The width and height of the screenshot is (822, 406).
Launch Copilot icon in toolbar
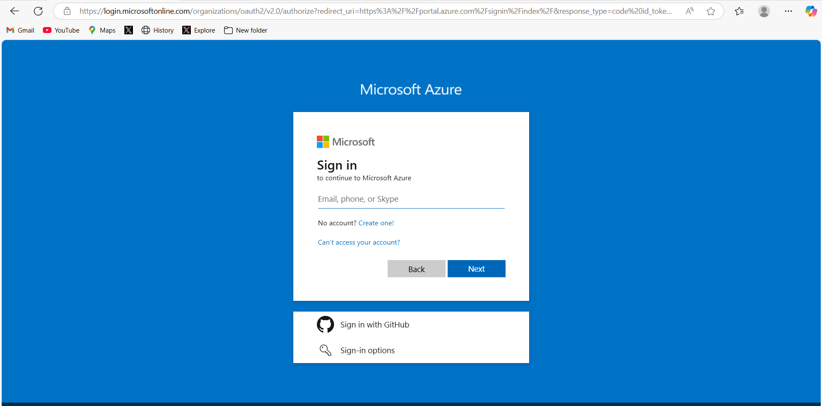(810, 11)
